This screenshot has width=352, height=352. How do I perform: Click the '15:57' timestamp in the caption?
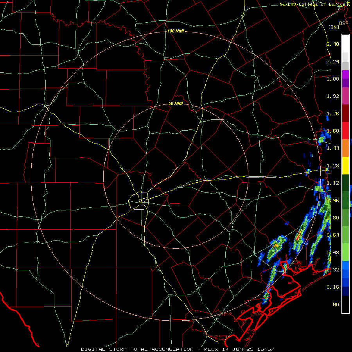click(x=266, y=349)
